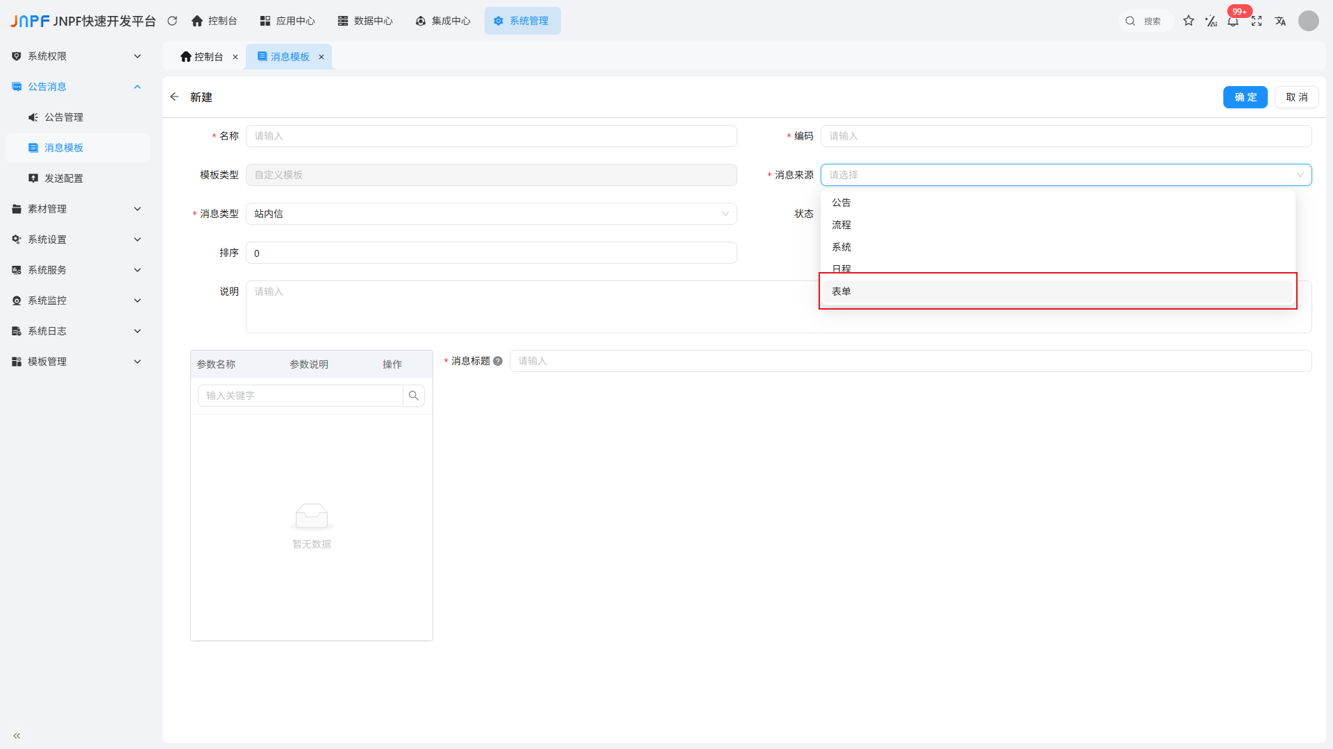Click the 取消 button
1333x749 pixels.
(1296, 97)
